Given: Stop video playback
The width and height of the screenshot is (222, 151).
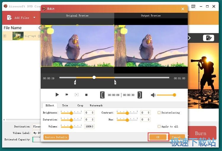Looking at the screenshot, I should [x=86, y=95].
